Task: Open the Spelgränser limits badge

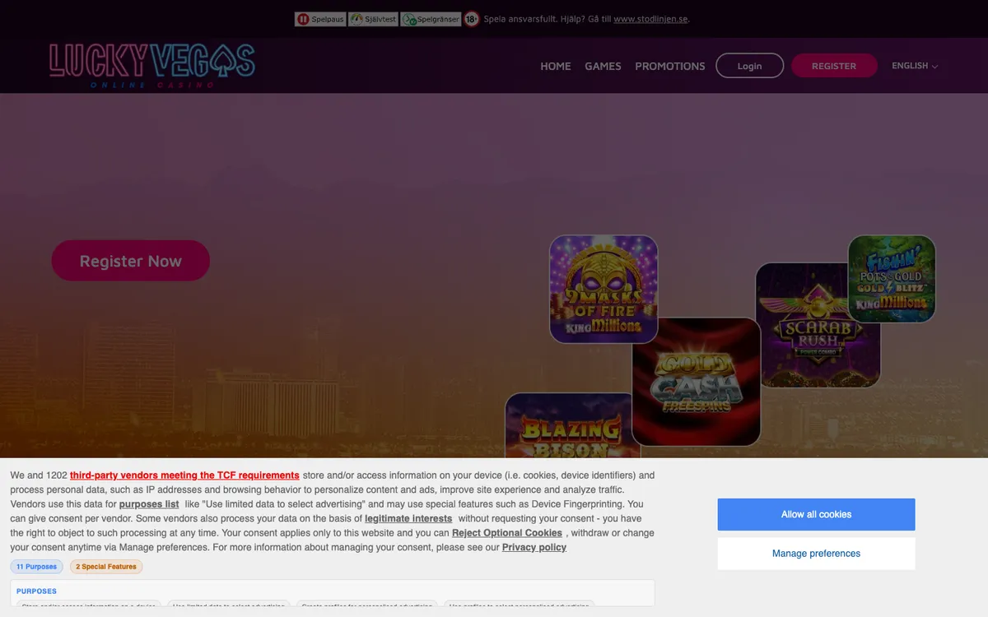Action: coord(431,19)
